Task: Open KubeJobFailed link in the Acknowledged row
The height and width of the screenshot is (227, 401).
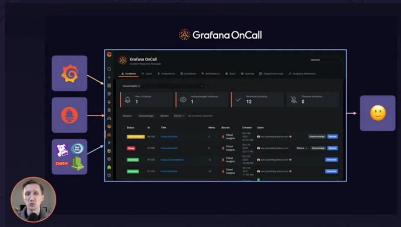Action: coord(169,136)
